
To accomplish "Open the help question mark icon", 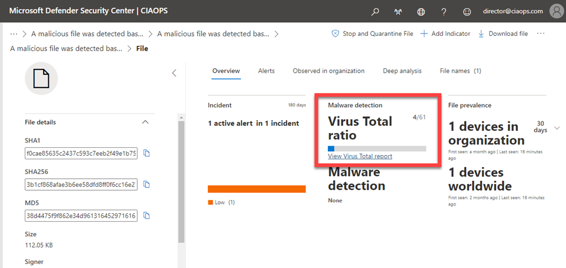I will [444, 12].
